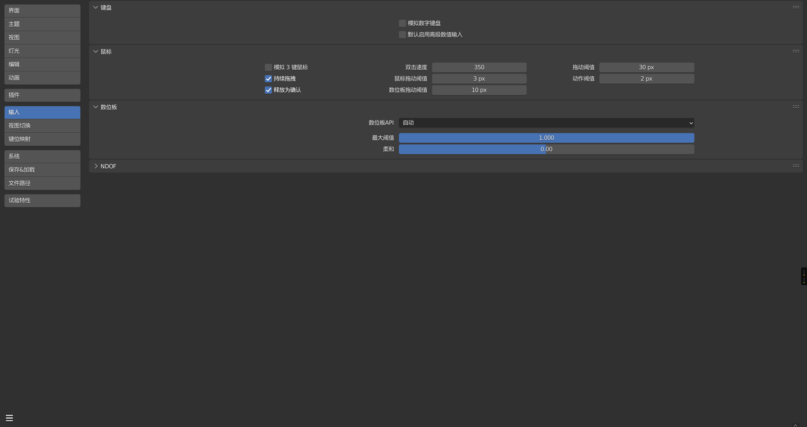Open the 数位板API dropdown

[546, 123]
